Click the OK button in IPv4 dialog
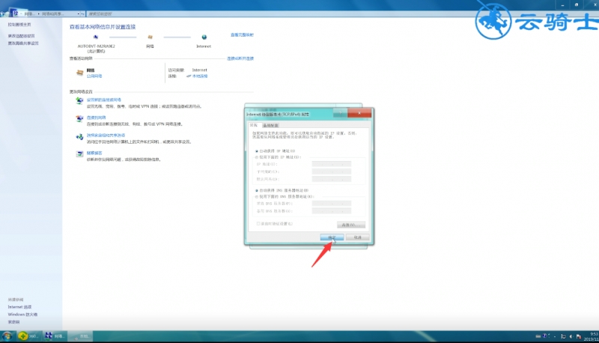 (x=332, y=237)
